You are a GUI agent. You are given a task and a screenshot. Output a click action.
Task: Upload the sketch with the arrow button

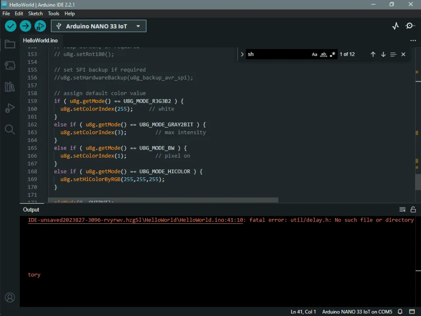[25, 26]
